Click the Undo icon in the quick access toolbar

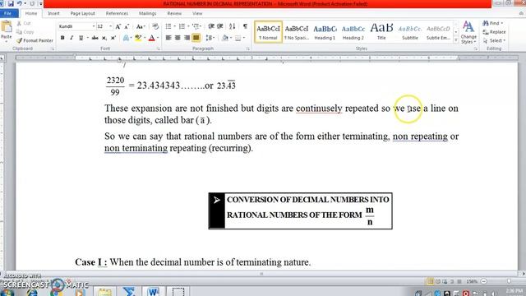[x=20, y=3]
